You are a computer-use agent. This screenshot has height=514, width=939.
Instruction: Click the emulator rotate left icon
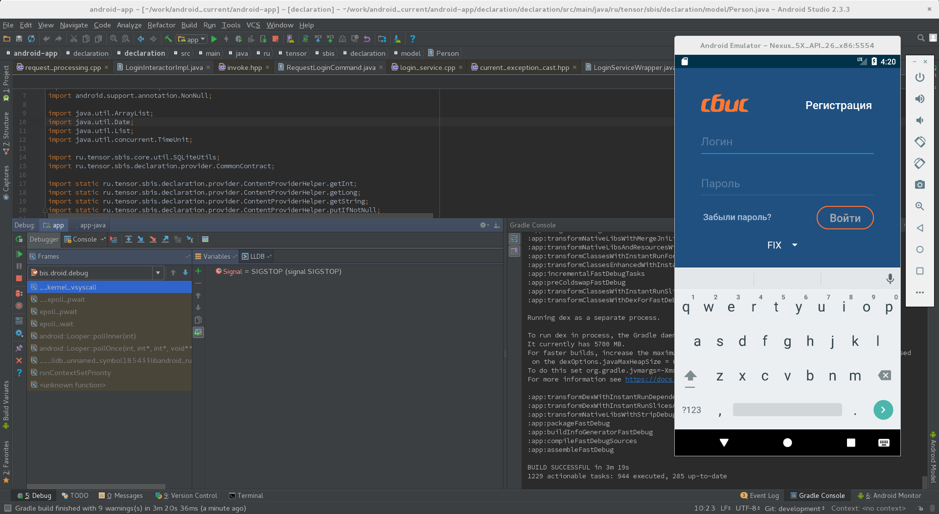click(x=920, y=142)
